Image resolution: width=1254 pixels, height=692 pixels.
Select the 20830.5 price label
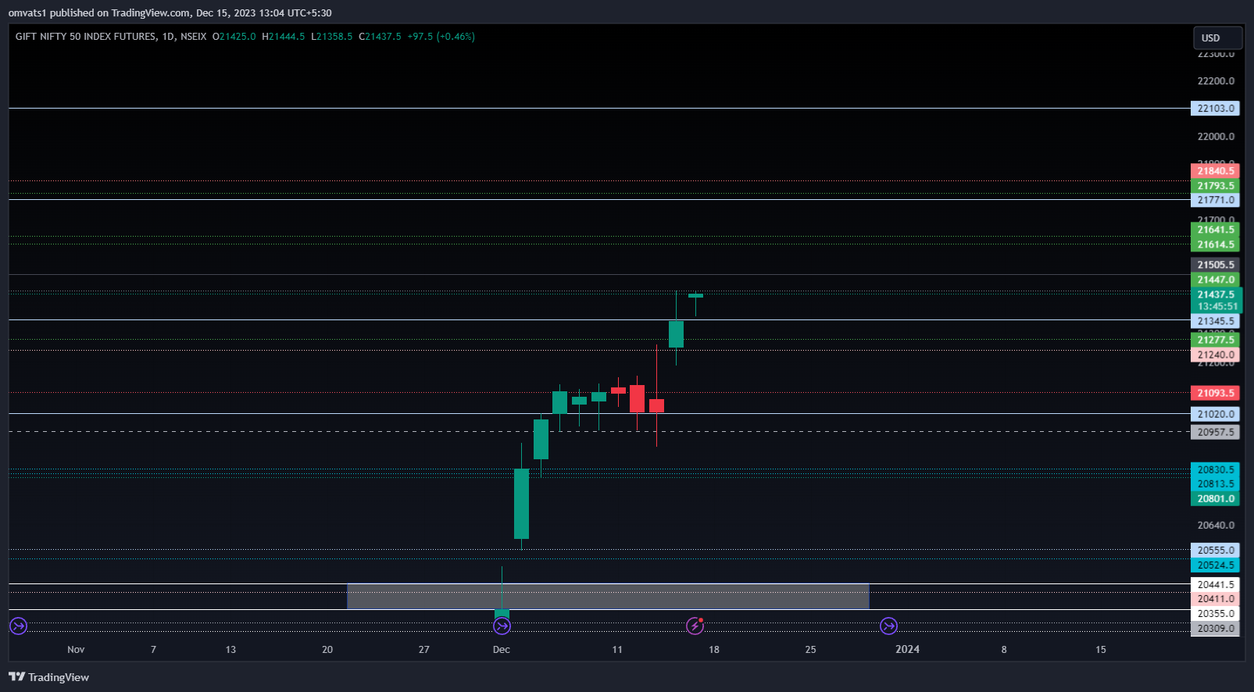click(x=1215, y=469)
